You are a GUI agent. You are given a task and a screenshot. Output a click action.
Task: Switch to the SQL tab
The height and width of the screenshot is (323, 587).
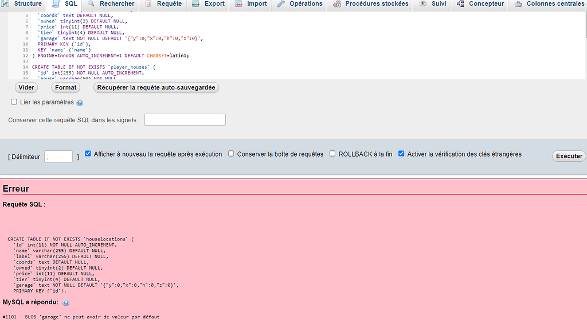(x=65, y=4)
